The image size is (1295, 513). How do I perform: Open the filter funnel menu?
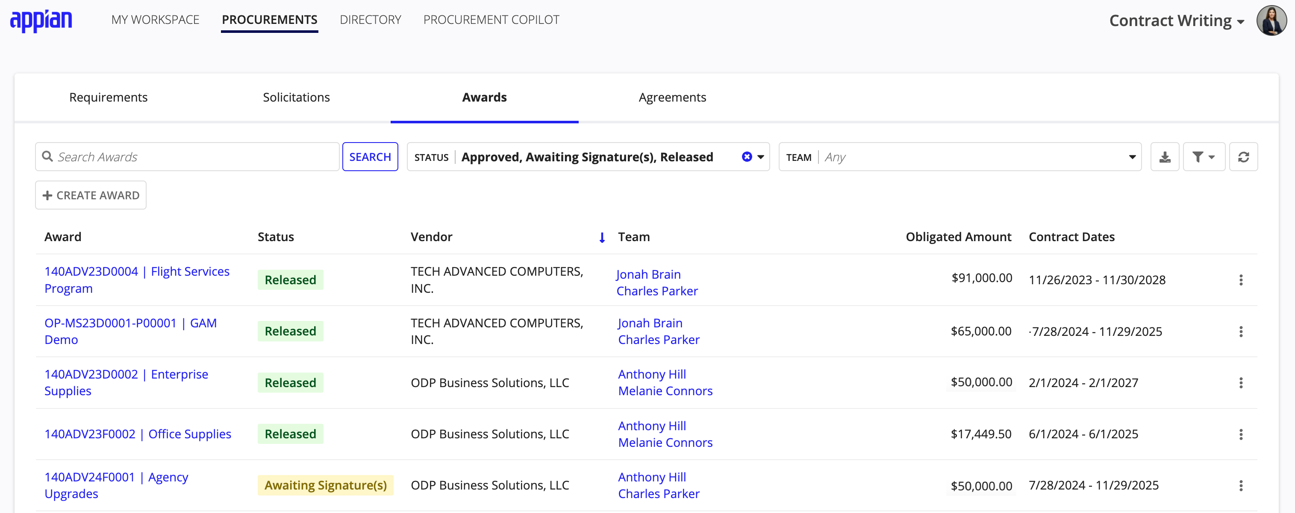[x=1204, y=157]
